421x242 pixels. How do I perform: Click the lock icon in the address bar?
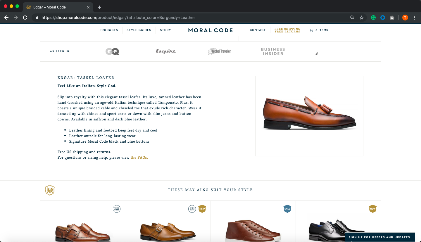[37, 18]
